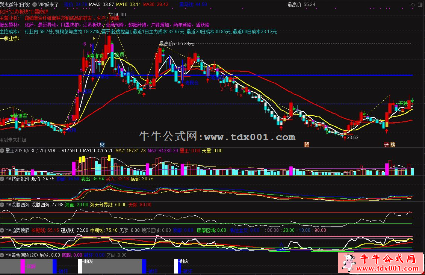Click the 卖出: 35.54 value
The height and width of the screenshot is (275, 425).
pyautogui.click(x=92, y=179)
